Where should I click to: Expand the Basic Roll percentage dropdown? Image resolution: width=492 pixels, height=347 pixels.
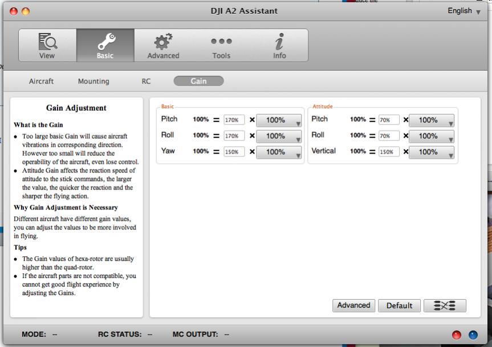tap(279, 136)
